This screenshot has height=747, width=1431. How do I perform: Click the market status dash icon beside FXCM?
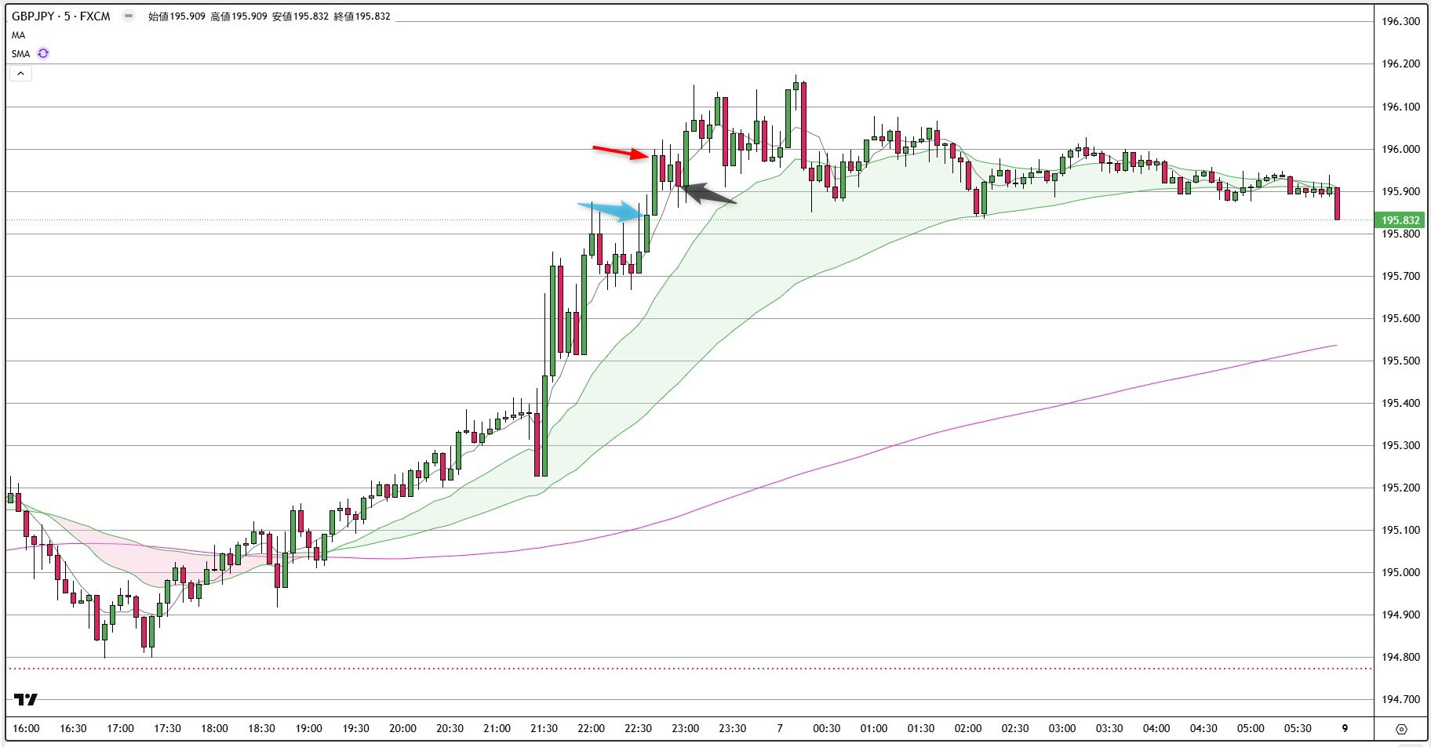(x=128, y=16)
